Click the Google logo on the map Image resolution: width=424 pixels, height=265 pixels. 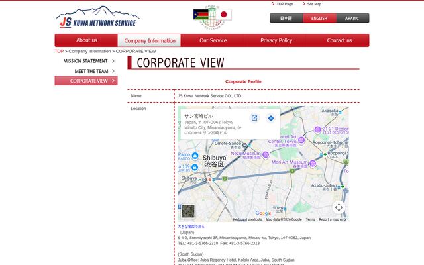(x=263, y=213)
